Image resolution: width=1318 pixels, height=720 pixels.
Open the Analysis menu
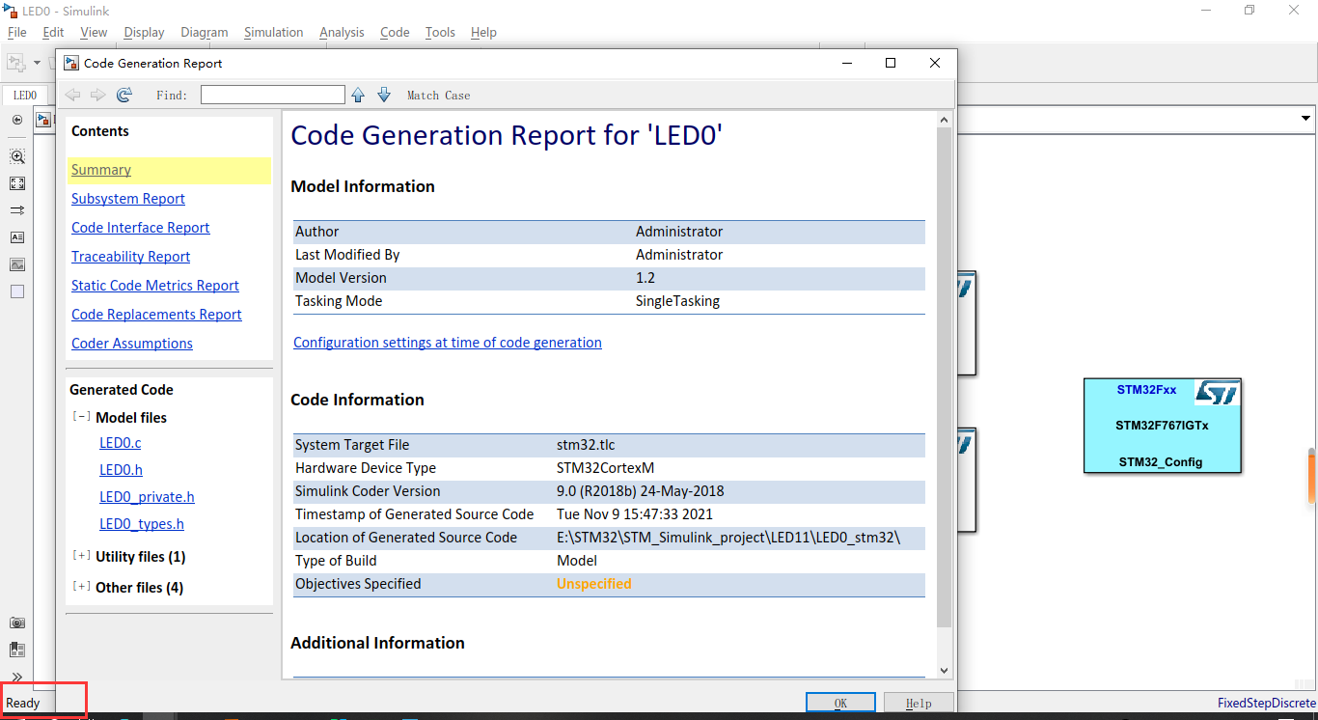(x=342, y=32)
